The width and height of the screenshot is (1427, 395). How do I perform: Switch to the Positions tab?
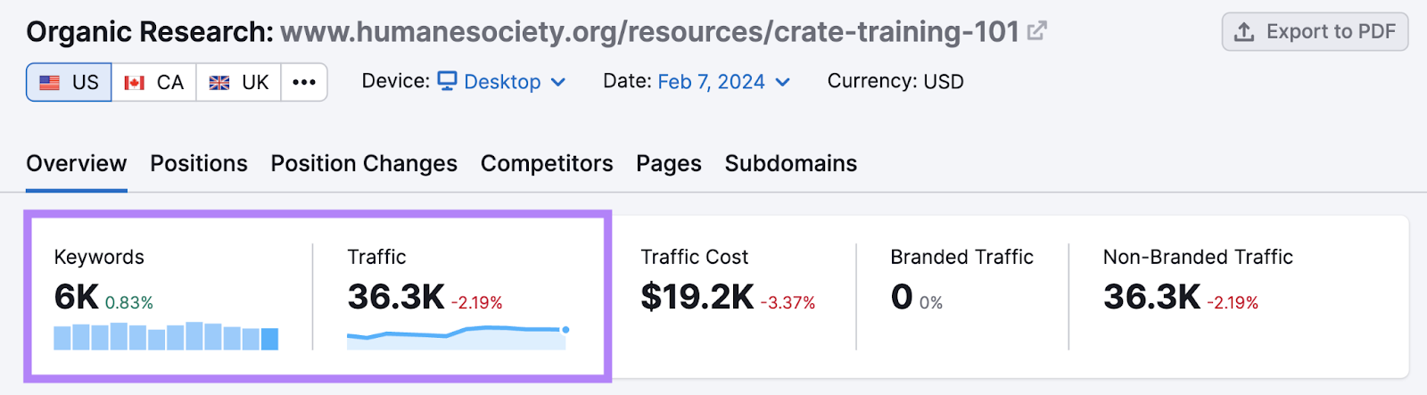click(199, 164)
